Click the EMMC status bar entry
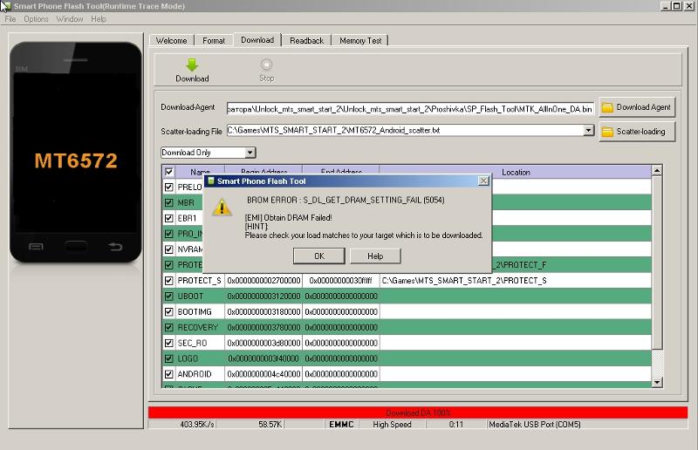 tap(341, 425)
